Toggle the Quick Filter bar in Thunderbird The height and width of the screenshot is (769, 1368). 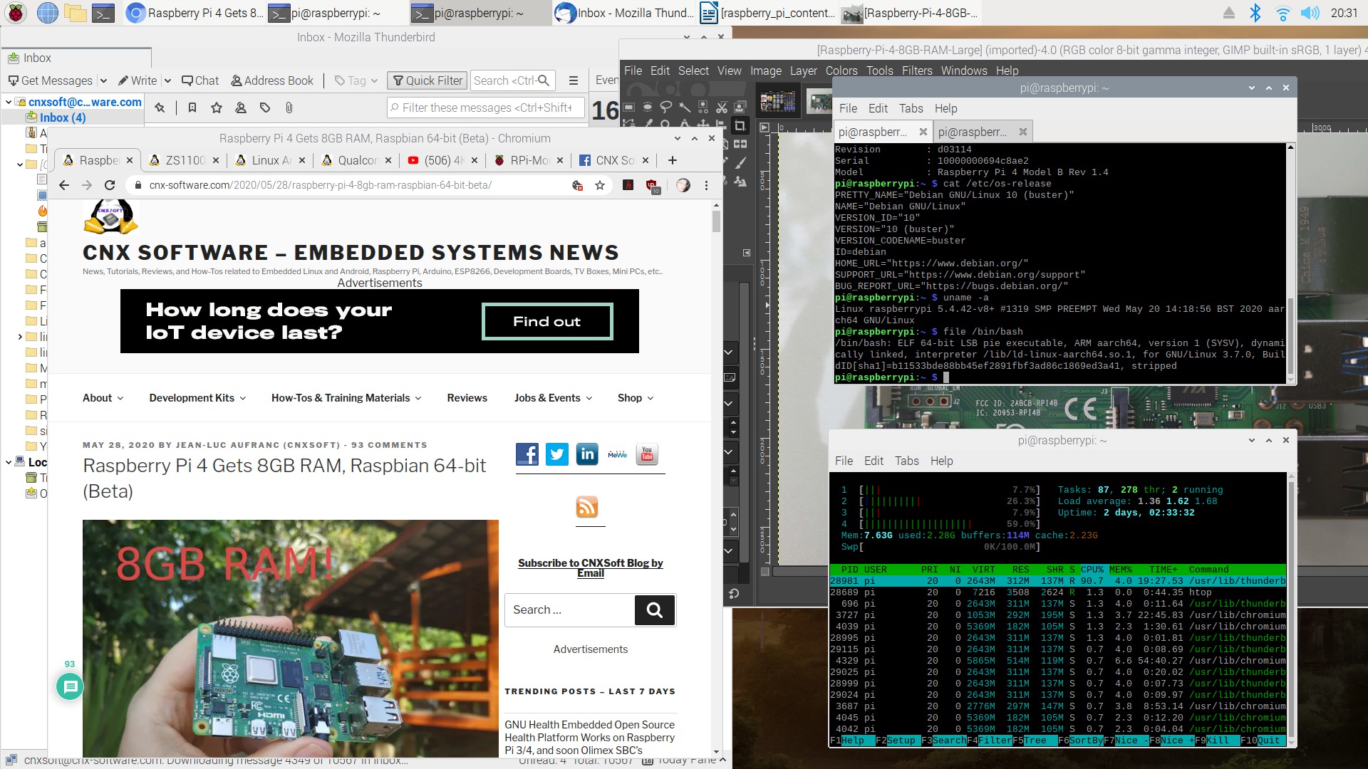point(427,80)
